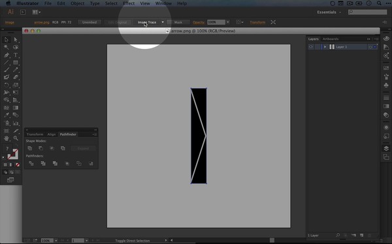The image size is (392, 244).
Task: Click the Divide pathfinder icon
Action: (x=31, y=163)
